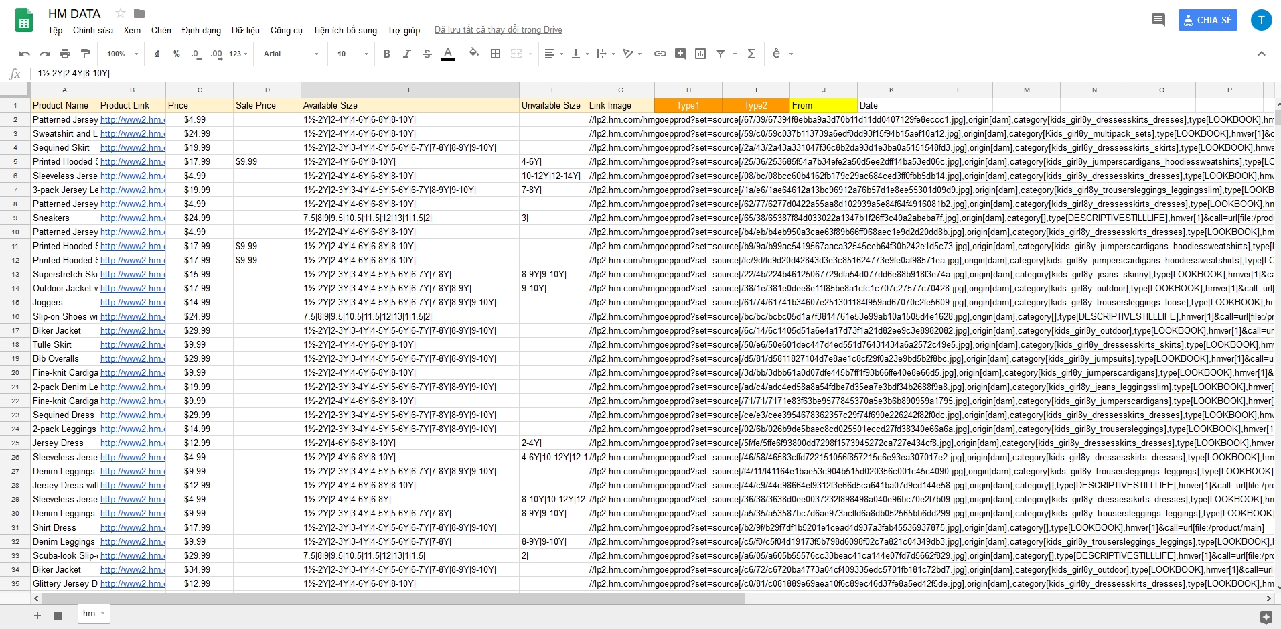This screenshot has width=1281, height=629.
Task: Open the Product Link for Bib Overalls
Action: click(x=133, y=358)
